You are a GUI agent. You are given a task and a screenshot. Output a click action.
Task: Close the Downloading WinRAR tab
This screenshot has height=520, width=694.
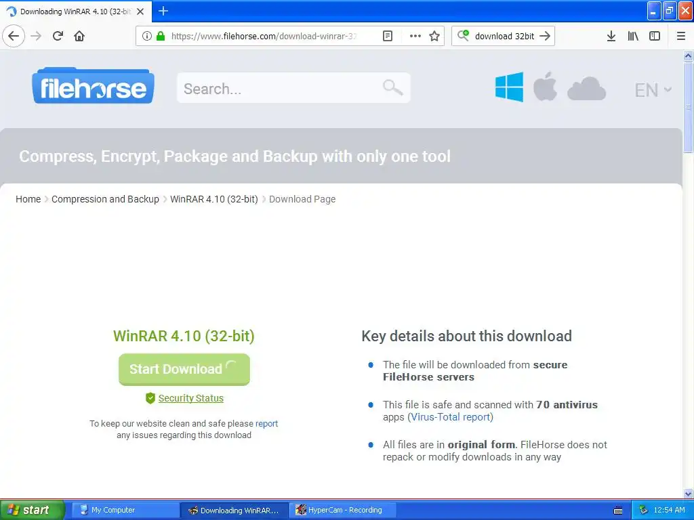pos(140,12)
